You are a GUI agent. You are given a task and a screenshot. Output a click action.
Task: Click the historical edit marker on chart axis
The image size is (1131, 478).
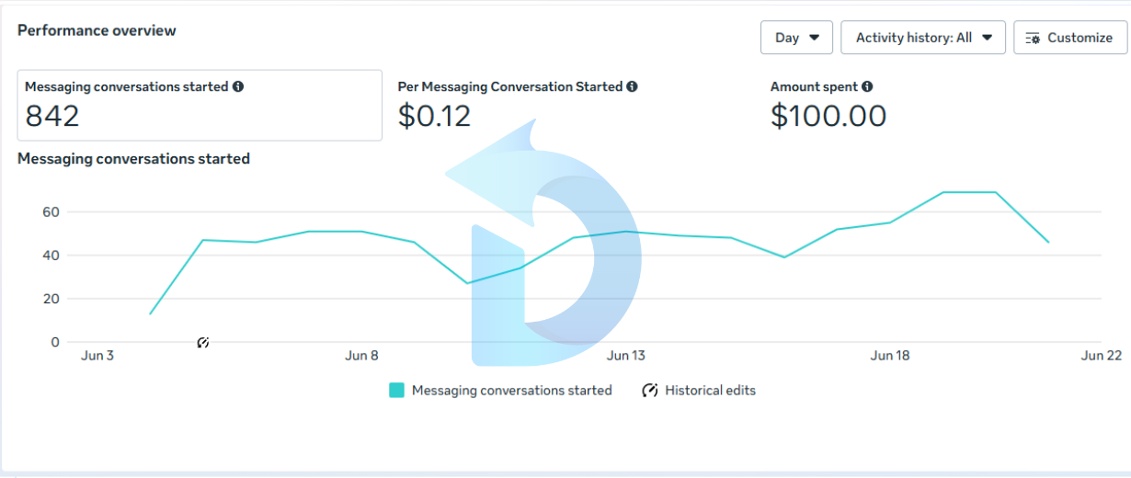click(x=203, y=343)
